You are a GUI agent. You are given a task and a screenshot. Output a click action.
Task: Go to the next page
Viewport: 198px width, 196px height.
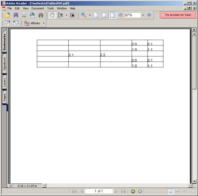coord(116,191)
